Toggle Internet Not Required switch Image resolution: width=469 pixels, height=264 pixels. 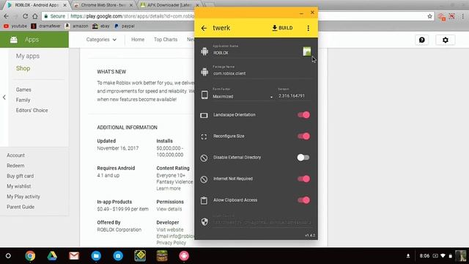click(x=303, y=179)
